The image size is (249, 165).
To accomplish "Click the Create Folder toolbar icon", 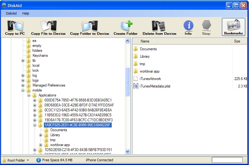I will [x=126, y=26].
